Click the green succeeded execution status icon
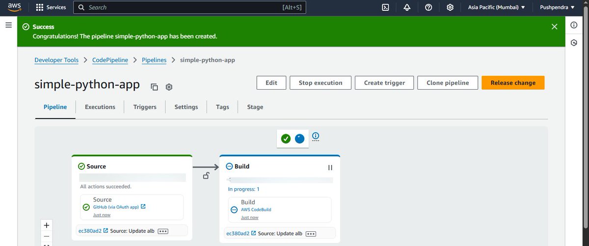Viewport: 589px width, 246px height. pyautogui.click(x=286, y=139)
